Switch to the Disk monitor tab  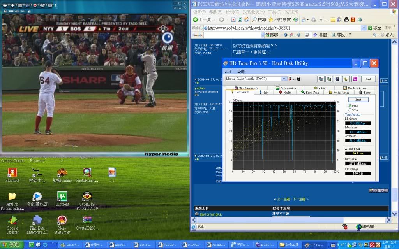pos(286,88)
